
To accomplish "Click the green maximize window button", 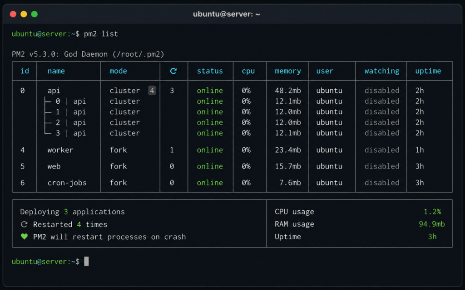I will pos(35,14).
